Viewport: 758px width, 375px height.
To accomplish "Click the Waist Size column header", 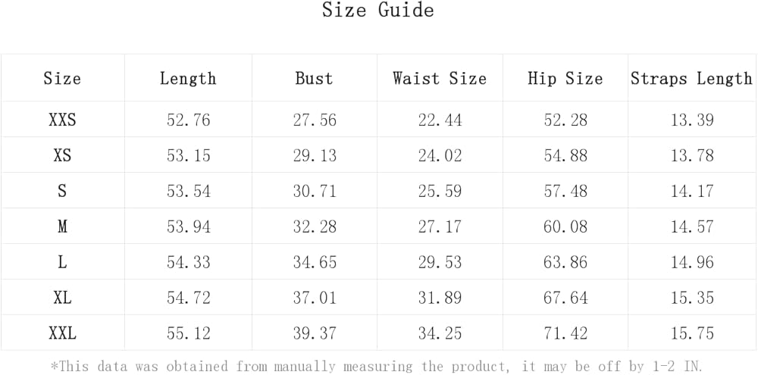I will pyautogui.click(x=440, y=79).
